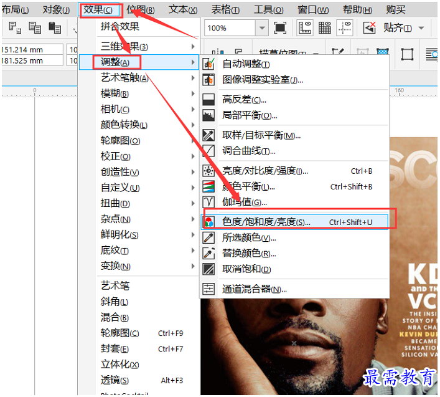Click the full-screen preview icon
The height and width of the screenshot is (397, 440).
pos(280,28)
